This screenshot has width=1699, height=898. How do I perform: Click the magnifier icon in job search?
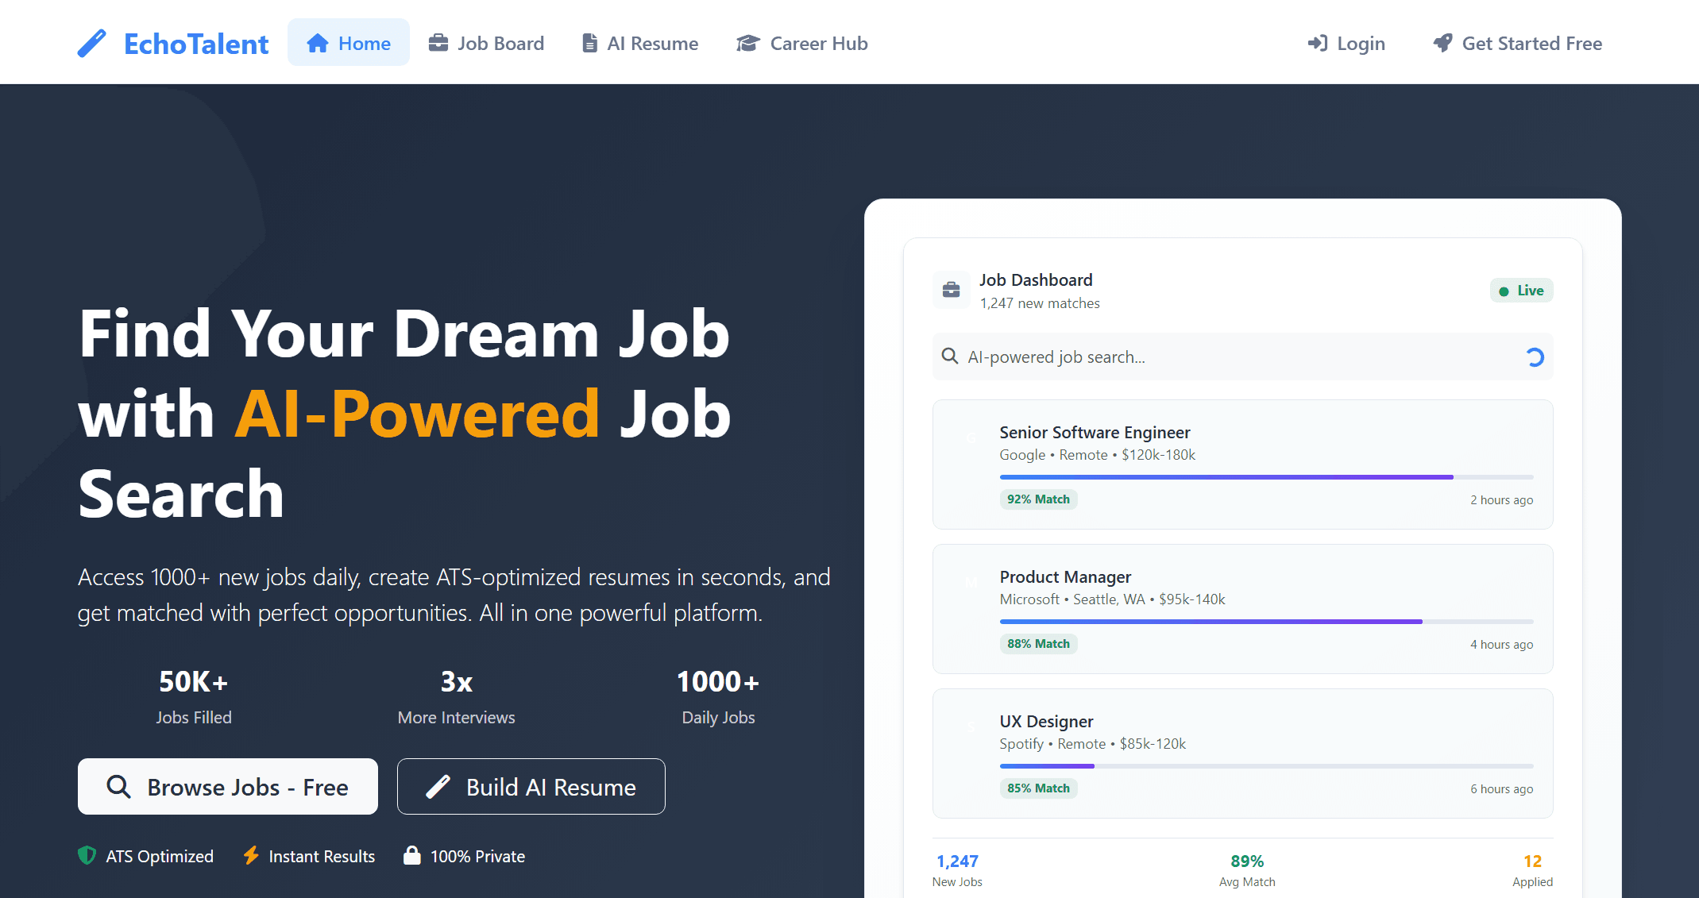949,357
